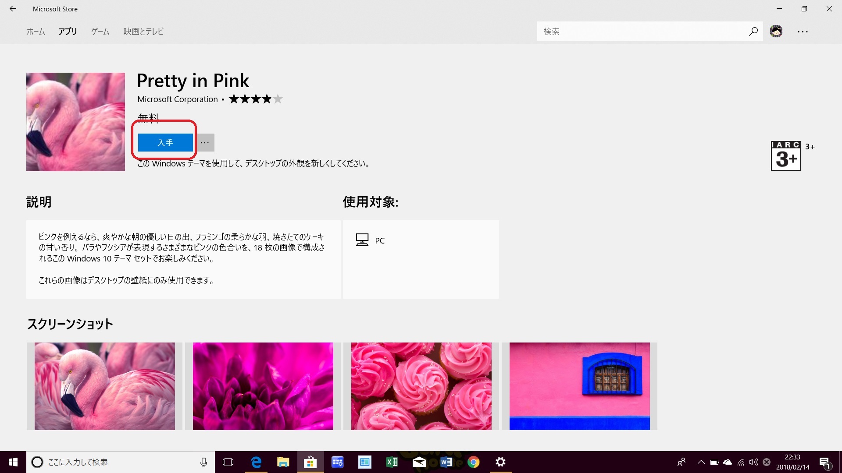Click the IARC 3+ rating badge
The image size is (842, 473).
coord(786,156)
